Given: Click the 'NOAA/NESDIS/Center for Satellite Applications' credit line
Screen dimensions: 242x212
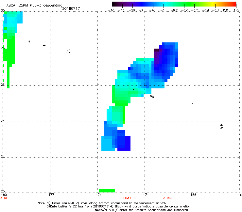Looking at the screenshot, I should click(141, 210).
